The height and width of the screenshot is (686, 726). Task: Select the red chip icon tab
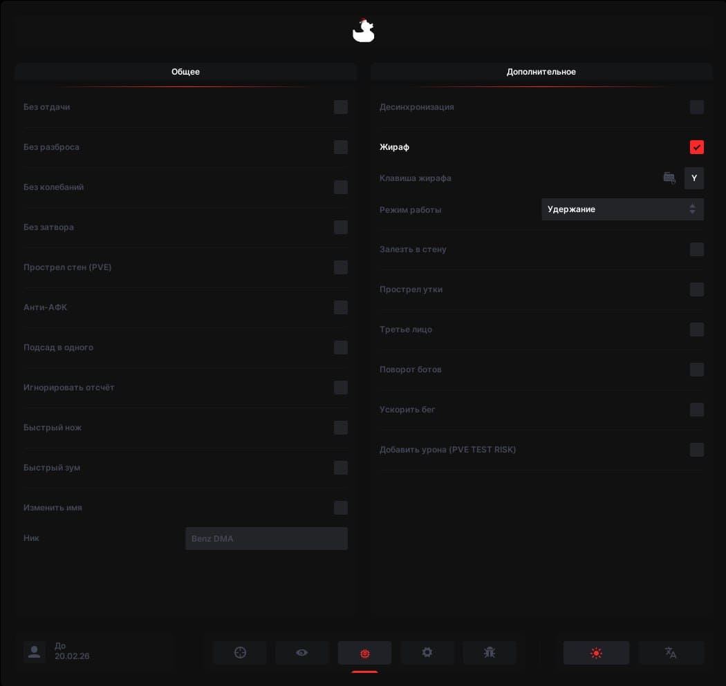coord(364,653)
